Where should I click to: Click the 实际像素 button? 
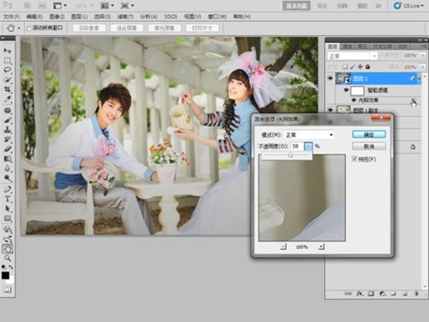click(x=89, y=28)
